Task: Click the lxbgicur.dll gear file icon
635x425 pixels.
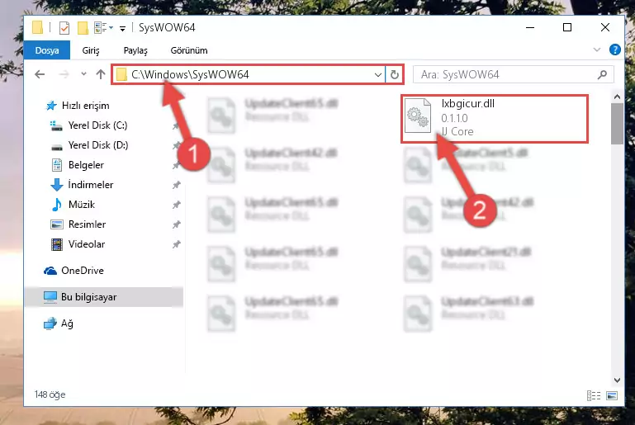Action: pyautogui.click(x=418, y=116)
